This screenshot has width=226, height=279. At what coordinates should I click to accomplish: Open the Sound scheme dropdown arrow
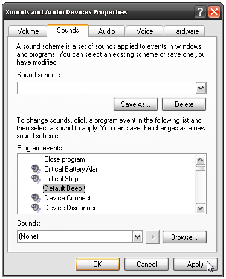(x=201, y=88)
